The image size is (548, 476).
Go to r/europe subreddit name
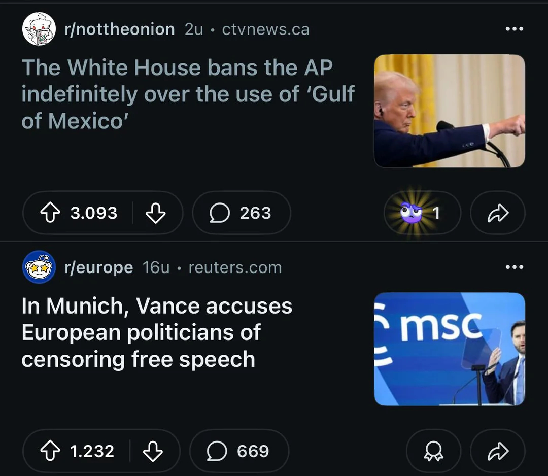click(x=98, y=267)
